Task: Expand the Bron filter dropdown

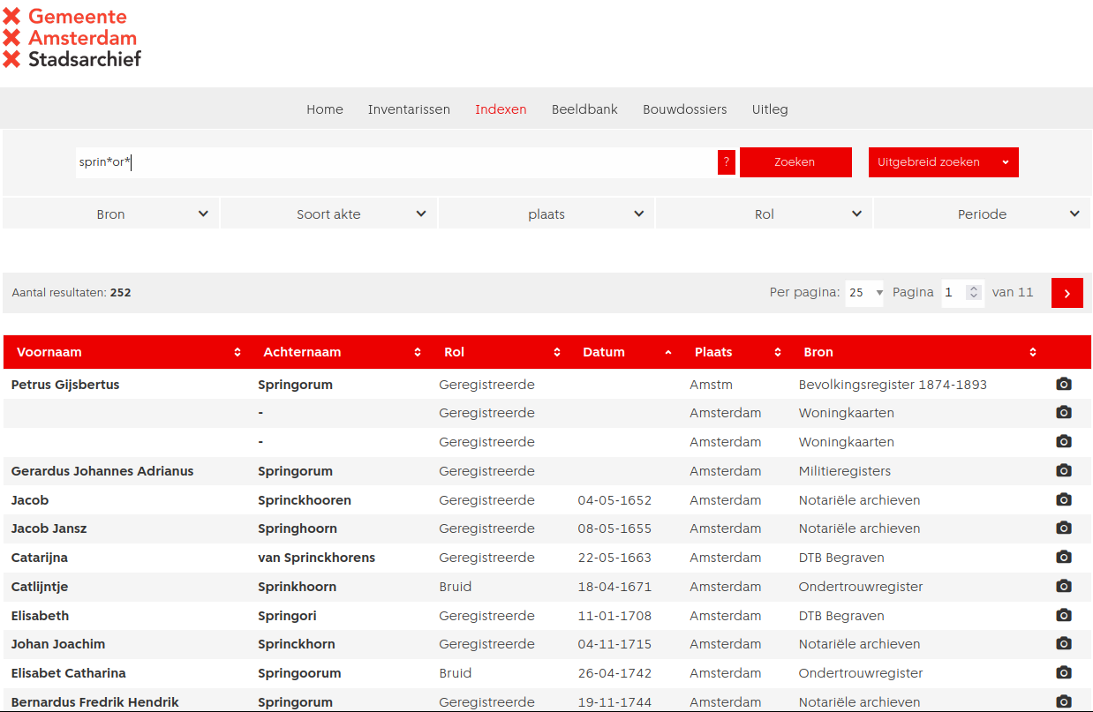Action: 111,214
